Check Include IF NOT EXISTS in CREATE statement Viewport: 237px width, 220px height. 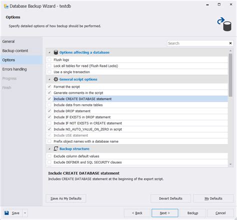click(49, 123)
